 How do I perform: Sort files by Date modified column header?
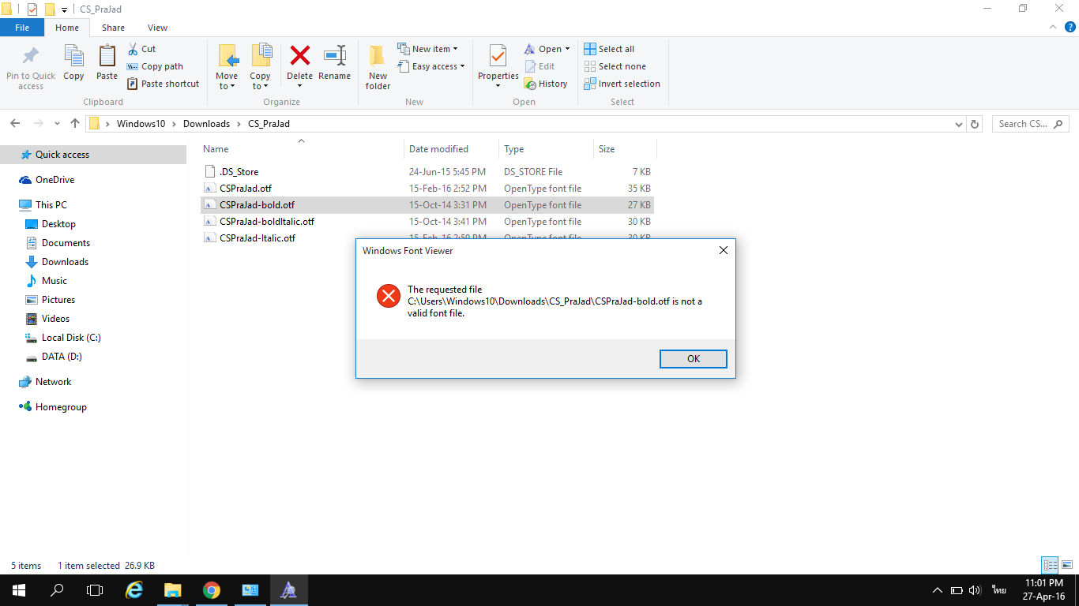(451, 148)
